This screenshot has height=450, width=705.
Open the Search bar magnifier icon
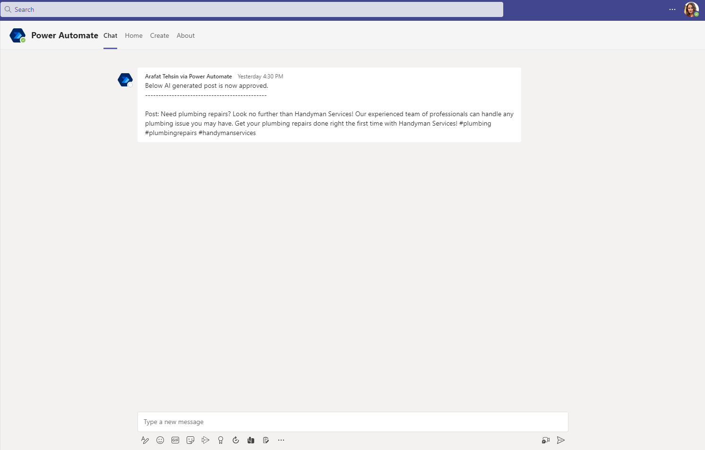pyautogui.click(x=8, y=9)
